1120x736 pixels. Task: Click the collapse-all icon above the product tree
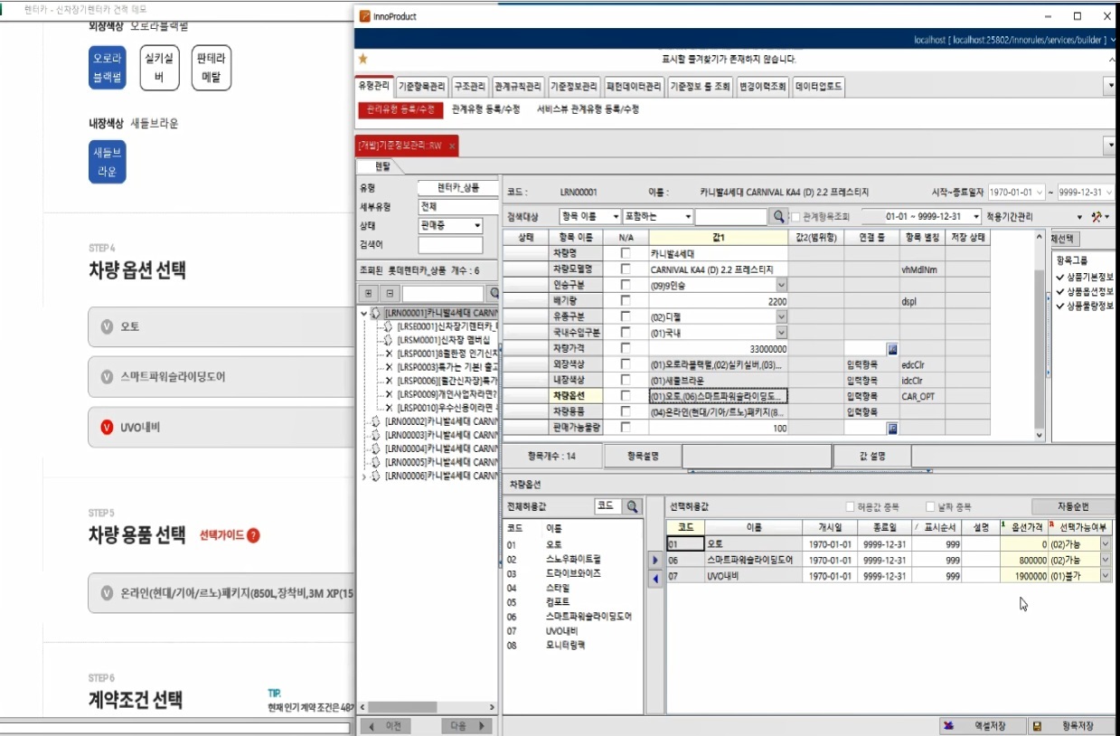pos(390,294)
